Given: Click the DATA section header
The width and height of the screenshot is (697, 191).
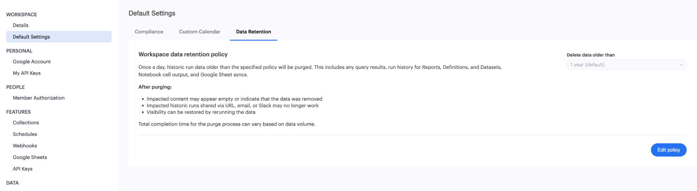Looking at the screenshot, I should pyautogui.click(x=13, y=183).
